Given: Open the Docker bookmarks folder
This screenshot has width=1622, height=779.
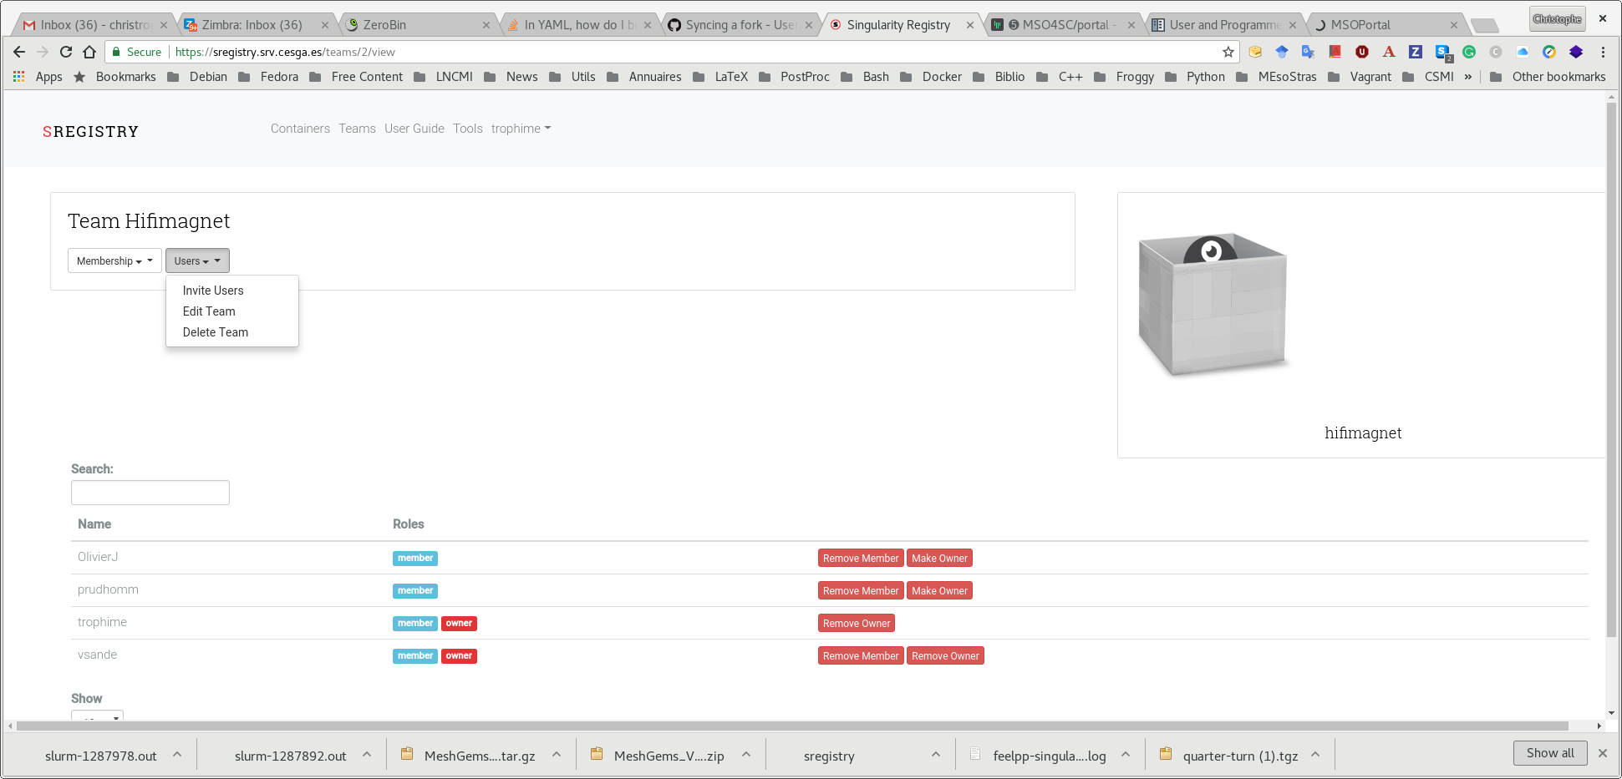Looking at the screenshot, I should coord(931,77).
